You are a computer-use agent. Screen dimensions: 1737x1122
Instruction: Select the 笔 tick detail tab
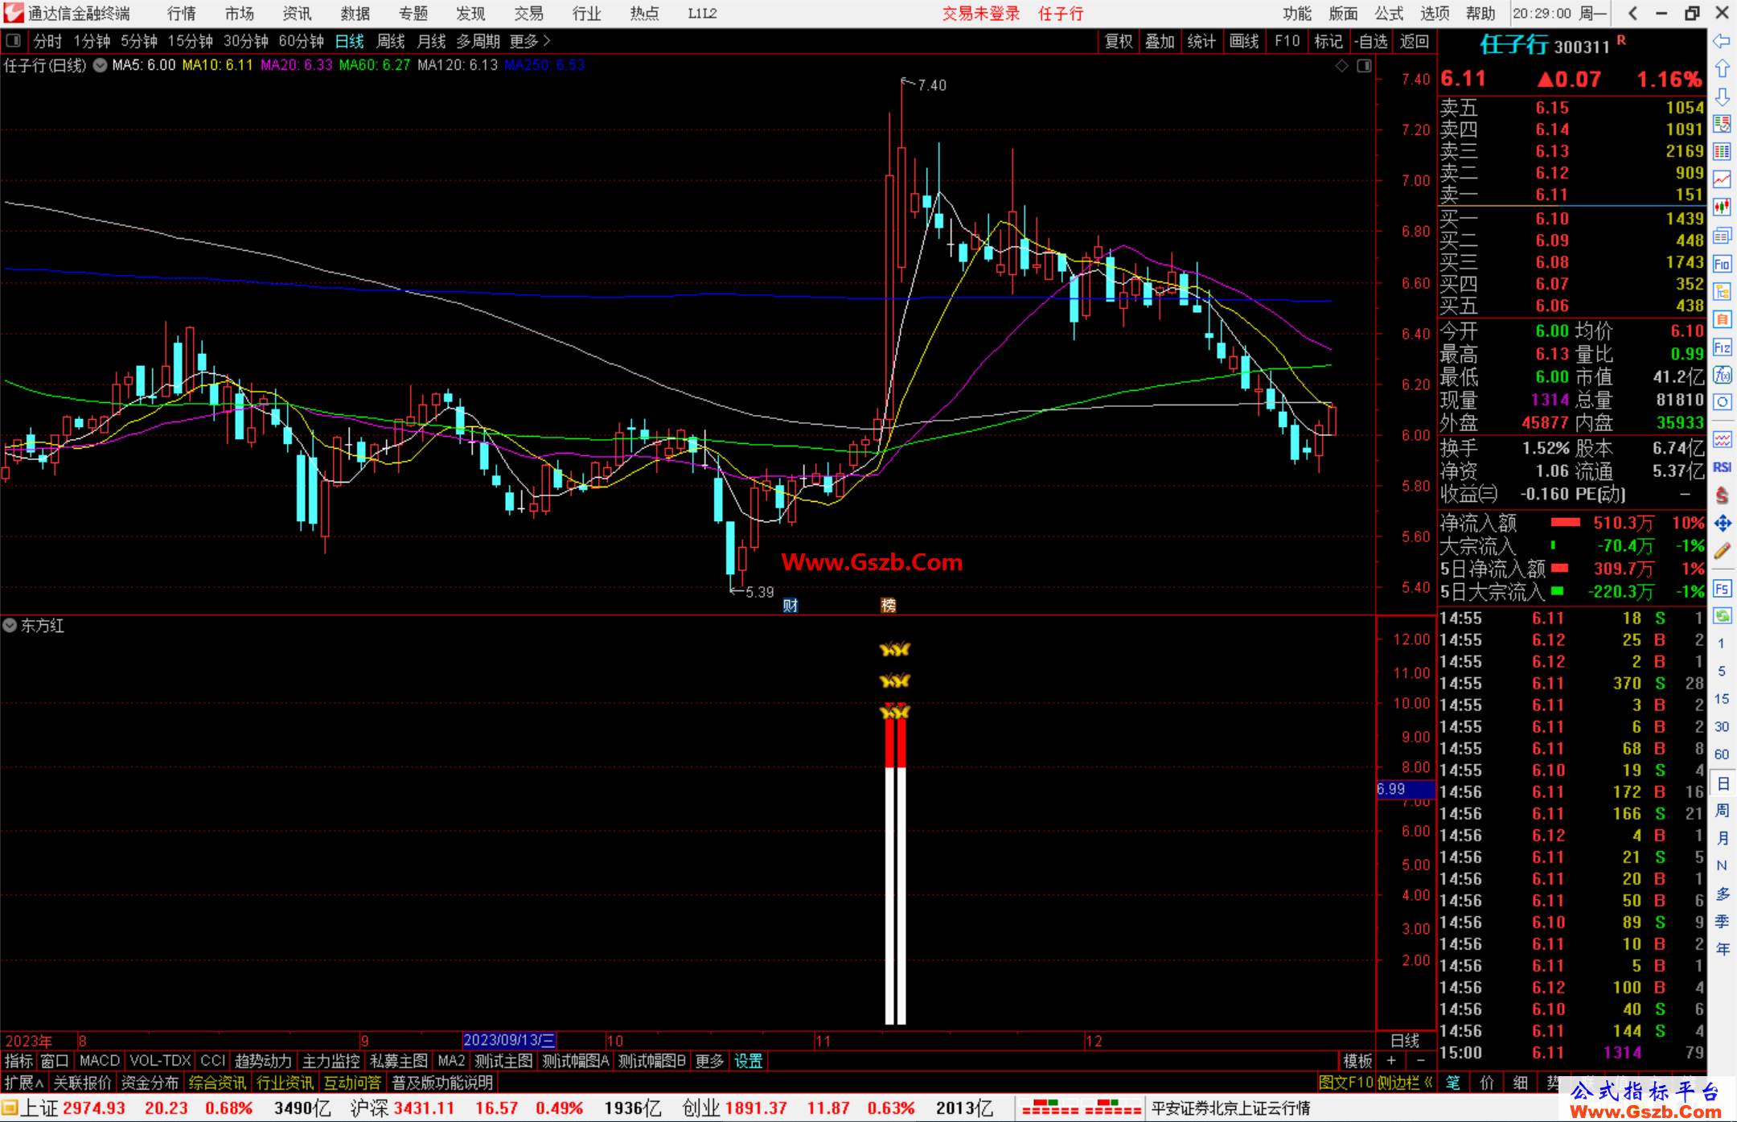[x=1453, y=1083]
